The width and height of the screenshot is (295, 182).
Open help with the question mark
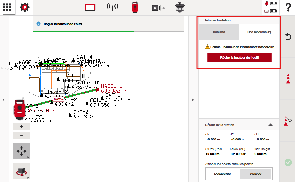(x=288, y=8)
